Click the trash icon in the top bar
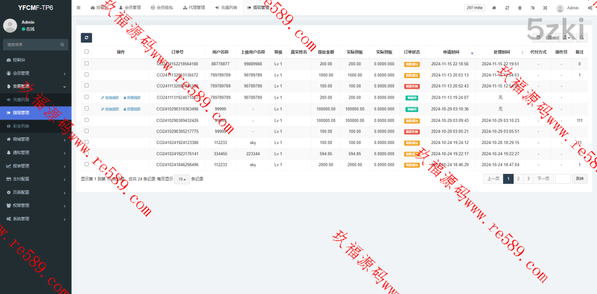Image resolution: width=597 pixels, height=294 pixels. click(x=520, y=8)
